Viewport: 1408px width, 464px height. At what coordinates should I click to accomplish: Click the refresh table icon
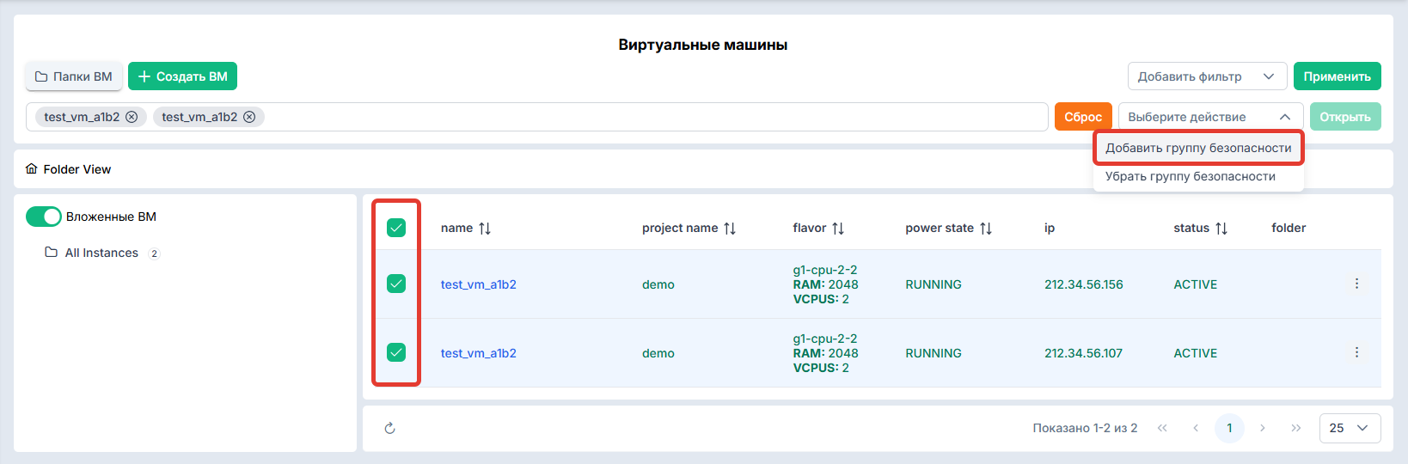pyautogui.click(x=390, y=428)
